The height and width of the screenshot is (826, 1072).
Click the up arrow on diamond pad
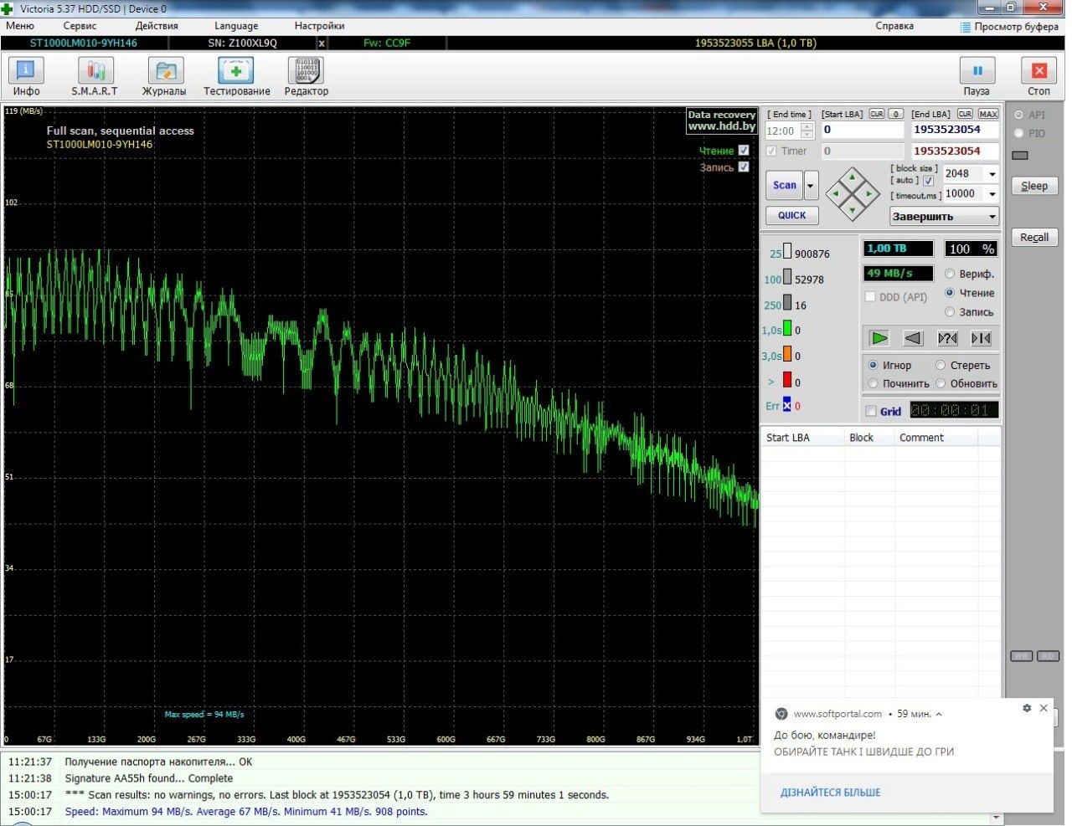pyautogui.click(x=853, y=177)
